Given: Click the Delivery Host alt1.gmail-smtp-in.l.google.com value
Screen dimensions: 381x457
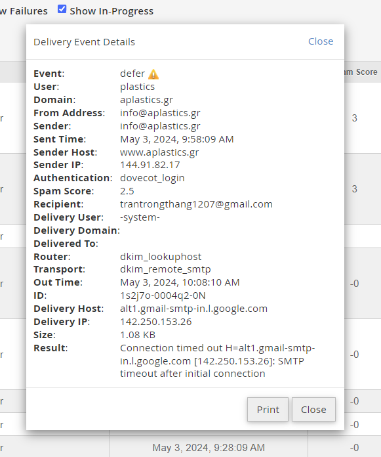Looking at the screenshot, I should (193, 309).
